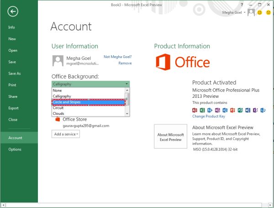Click the background list scrollbar thumb

[x=127, y=99]
